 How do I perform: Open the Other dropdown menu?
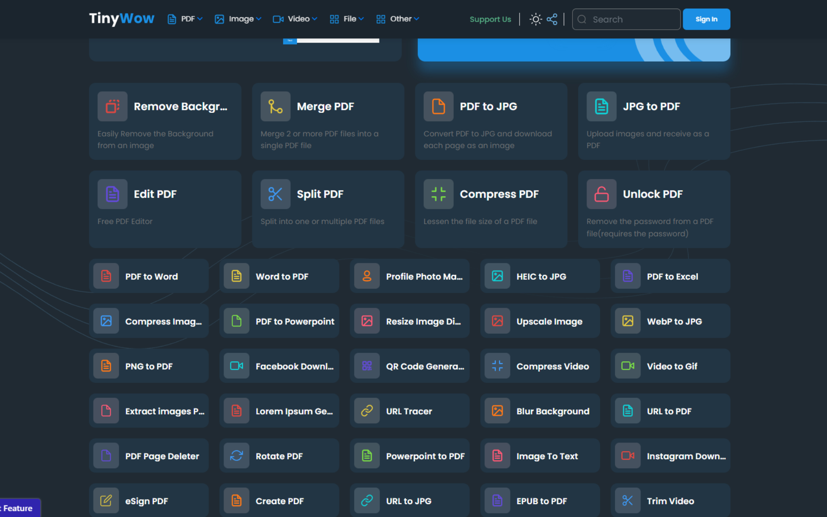pyautogui.click(x=398, y=19)
